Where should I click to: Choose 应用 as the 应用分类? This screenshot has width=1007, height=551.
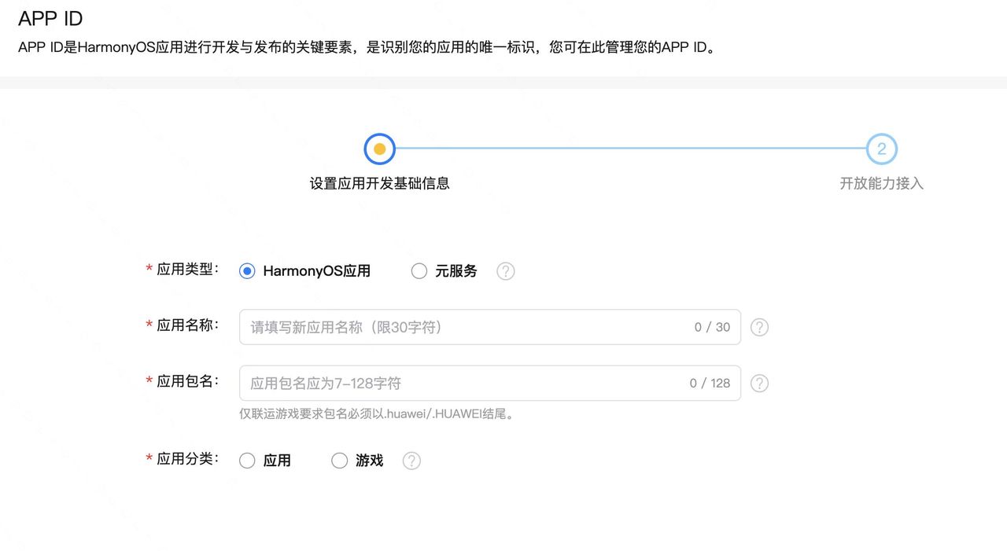click(247, 461)
